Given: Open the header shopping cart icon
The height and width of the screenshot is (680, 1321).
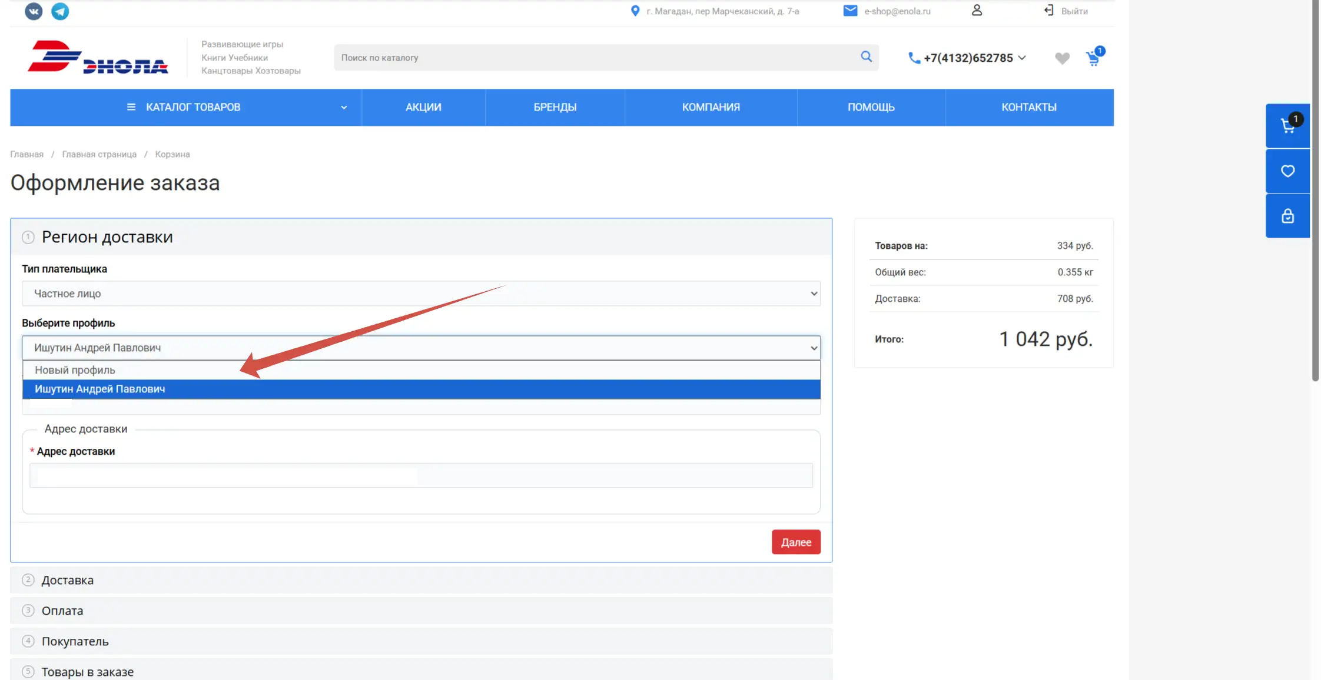Looking at the screenshot, I should click(1093, 58).
